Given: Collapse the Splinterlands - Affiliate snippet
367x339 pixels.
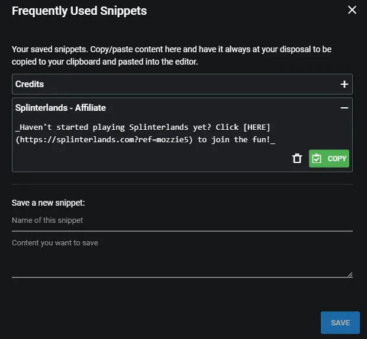Looking at the screenshot, I should pos(344,108).
